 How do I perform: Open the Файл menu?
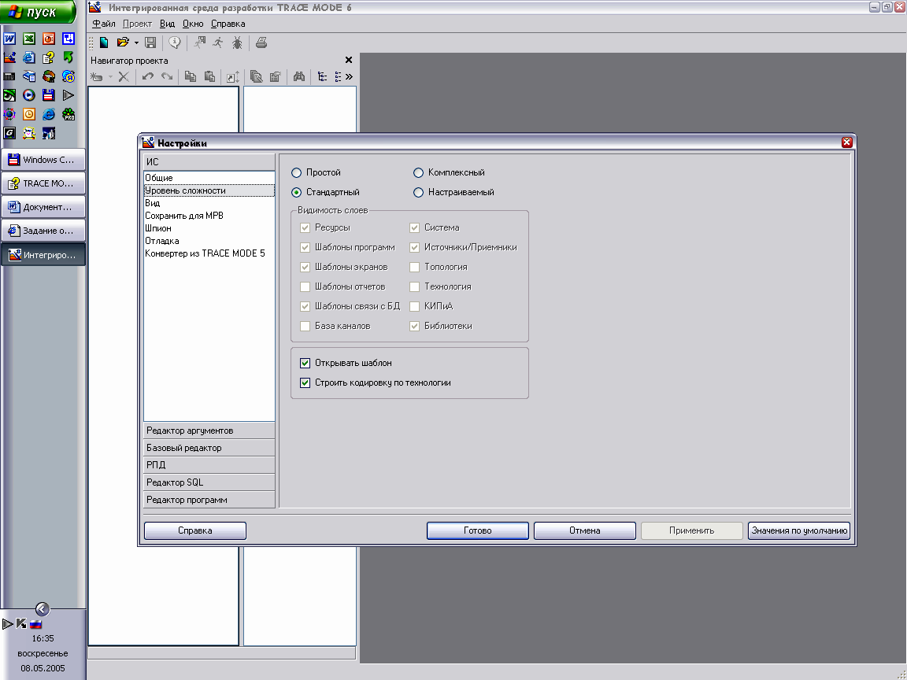point(104,24)
